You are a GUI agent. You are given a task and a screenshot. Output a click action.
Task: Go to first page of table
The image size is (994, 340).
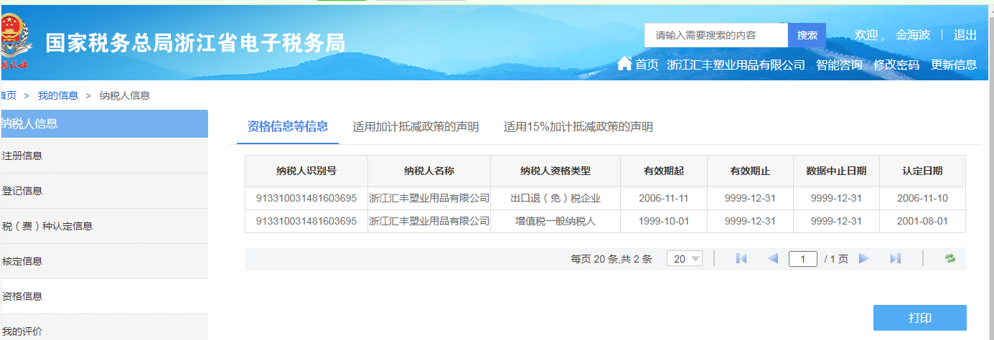coord(741,259)
